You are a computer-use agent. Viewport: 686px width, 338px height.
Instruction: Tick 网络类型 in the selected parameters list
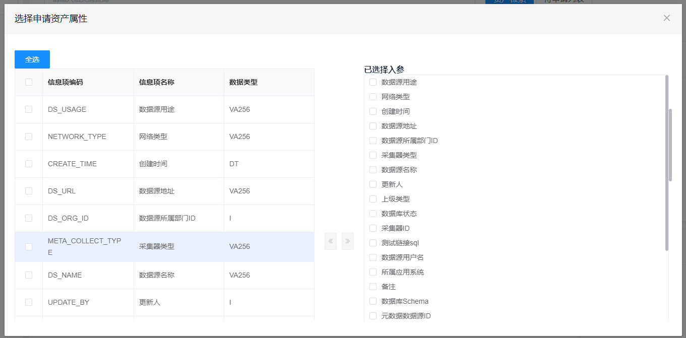(373, 97)
